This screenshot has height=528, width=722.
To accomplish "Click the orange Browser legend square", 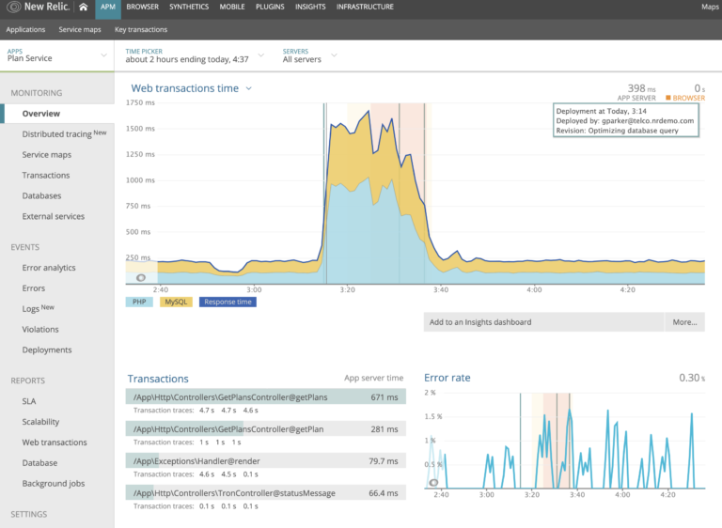I will (x=667, y=98).
